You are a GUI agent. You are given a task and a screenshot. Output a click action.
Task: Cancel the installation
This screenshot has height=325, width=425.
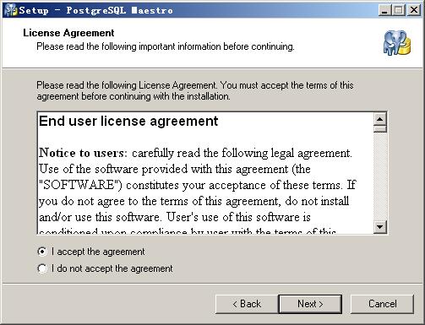pos(382,304)
